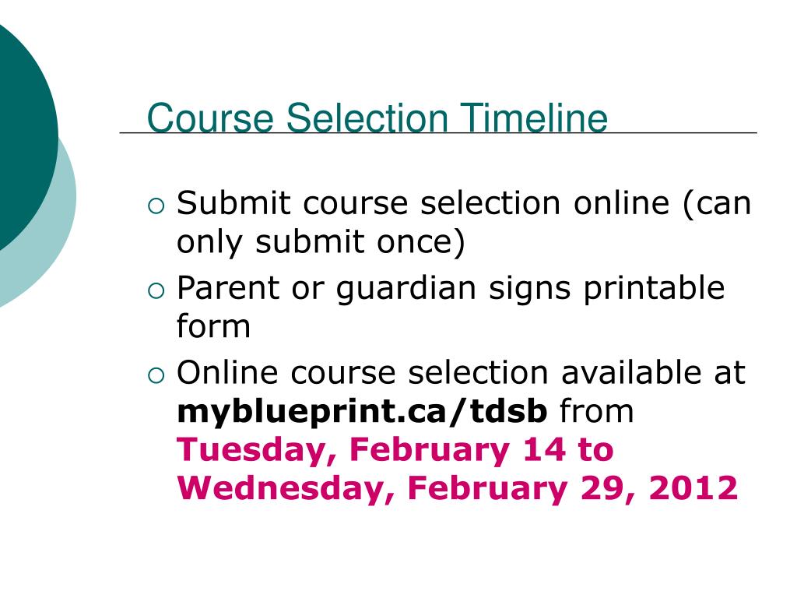Click the word "form" in the second bullet
Image resolution: width=797 pixels, height=598 pixels.
[x=214, y=327]
